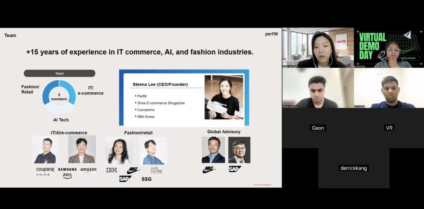Viewport: 424px width, 209px height.
Task: Click the 'IT/ e-commerce' chart label
Action: pos(91,91)
